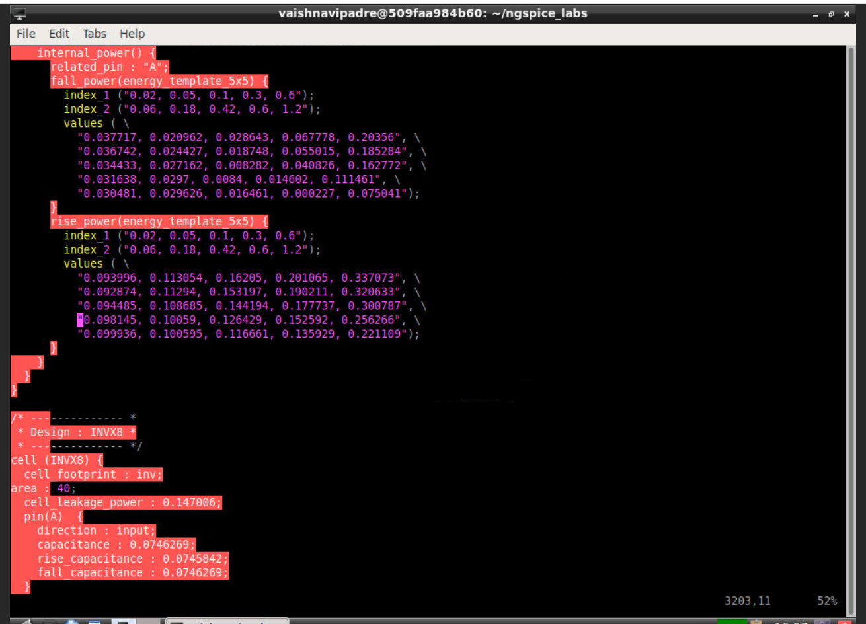
Task: Click the 3203,11 cursor position indicator
Action: coord(748,601)
